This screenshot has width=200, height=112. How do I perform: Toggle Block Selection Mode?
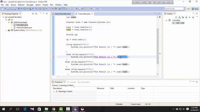66,9
